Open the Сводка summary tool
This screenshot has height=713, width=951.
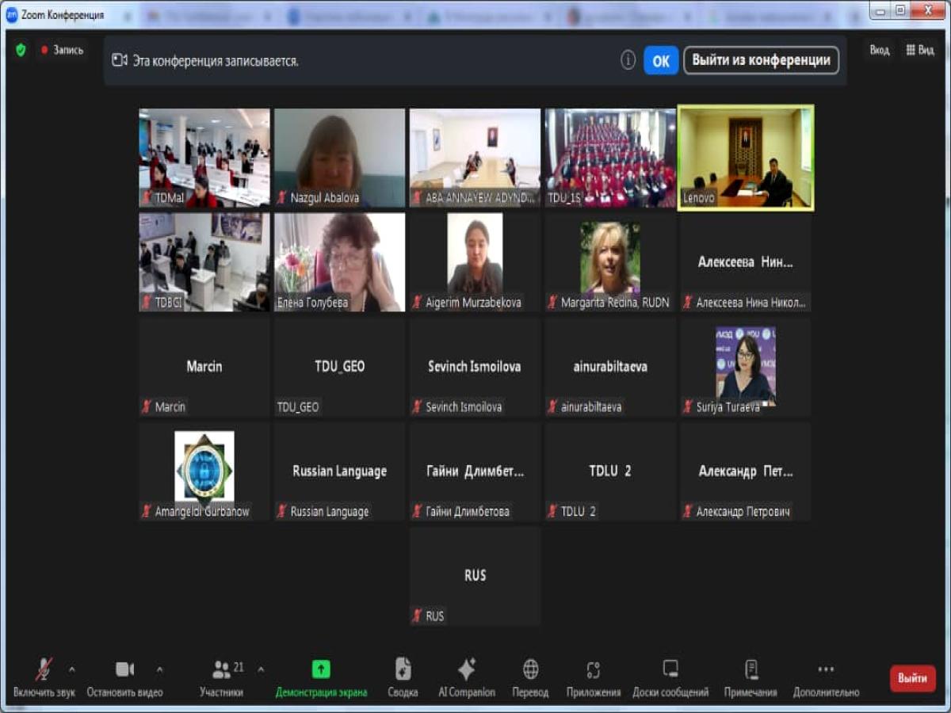coord(403,678)
